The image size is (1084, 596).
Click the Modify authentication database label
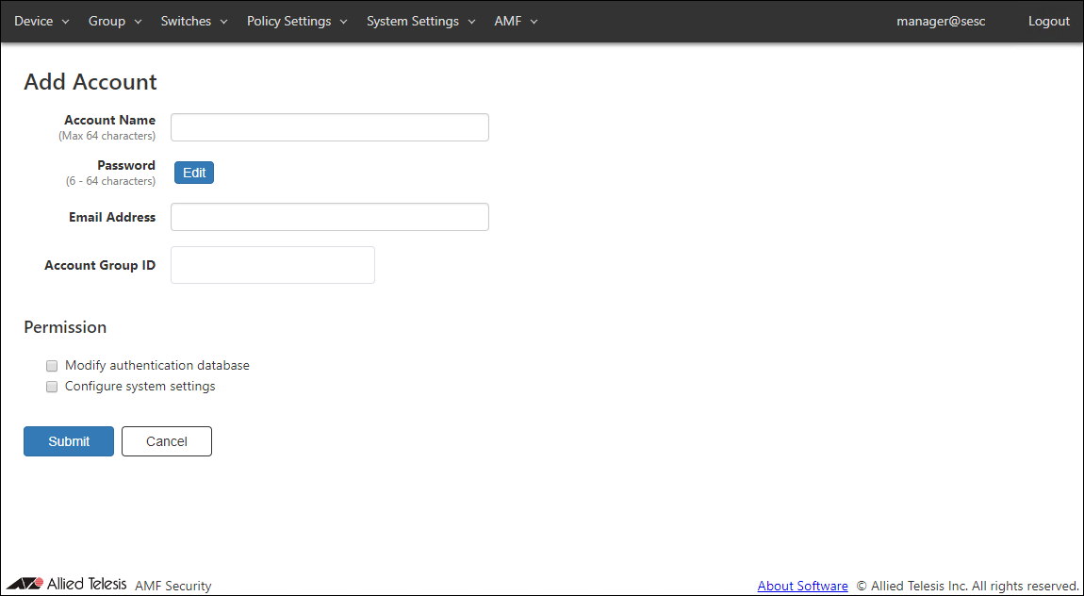(156, 366)
